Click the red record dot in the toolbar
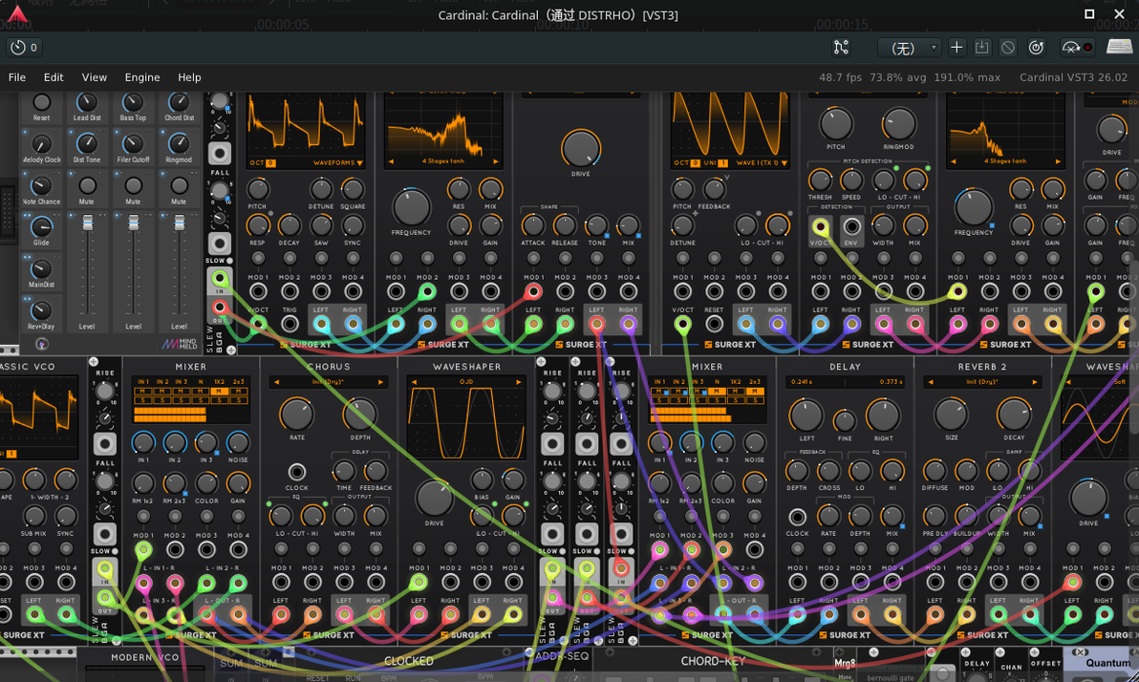This screenshot has width=1139, height=682. (x=1087, y=48)
